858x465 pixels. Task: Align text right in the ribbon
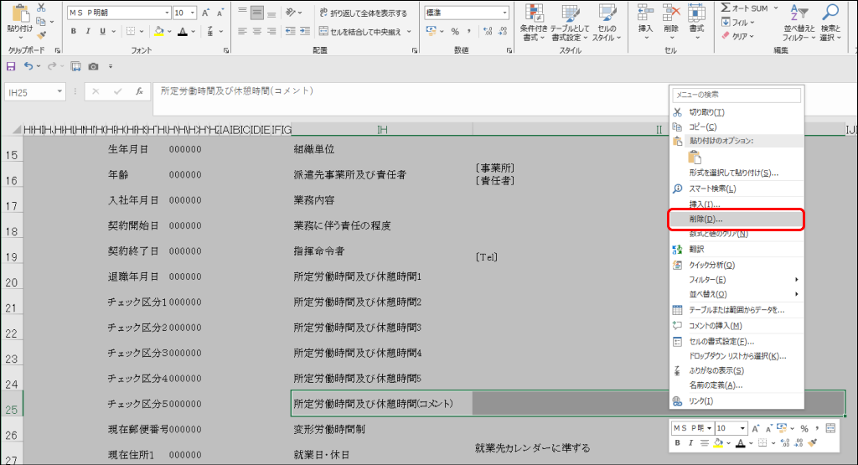[271, 32]
